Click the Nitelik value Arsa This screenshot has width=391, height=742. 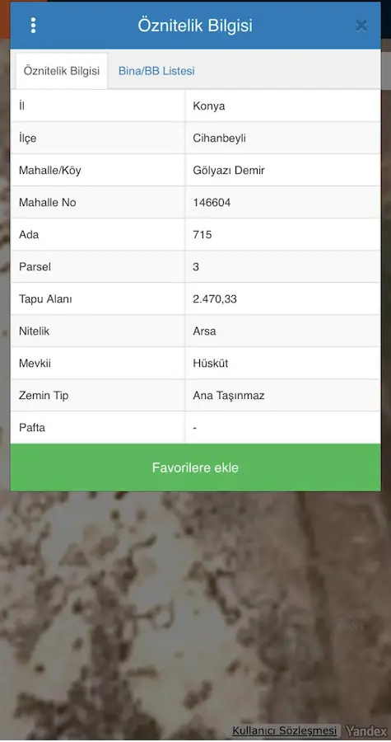point(204,331)
